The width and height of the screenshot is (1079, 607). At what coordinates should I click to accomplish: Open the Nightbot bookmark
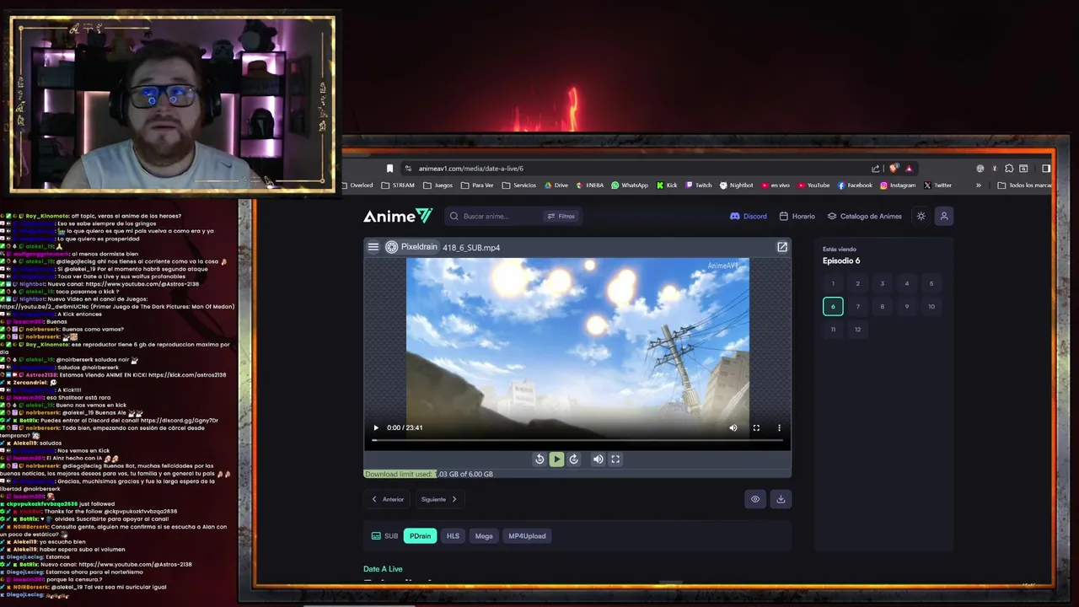(737, 185)
